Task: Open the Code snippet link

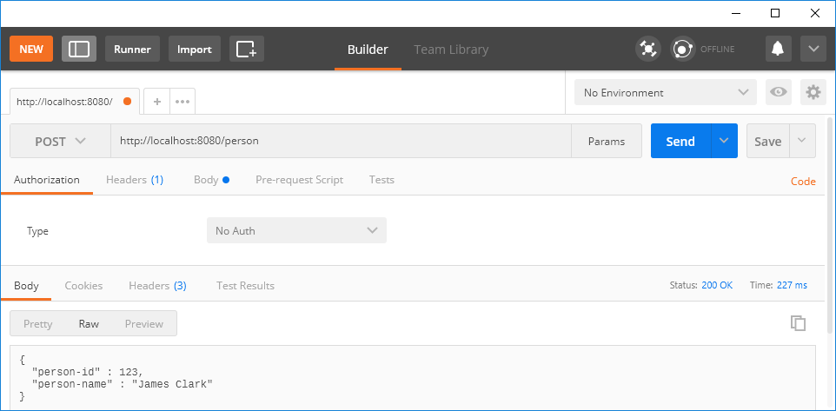Action: click(803, 182)
